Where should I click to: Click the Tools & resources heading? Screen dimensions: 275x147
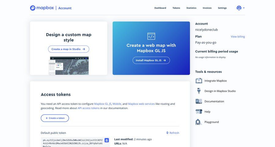[208, 72]
